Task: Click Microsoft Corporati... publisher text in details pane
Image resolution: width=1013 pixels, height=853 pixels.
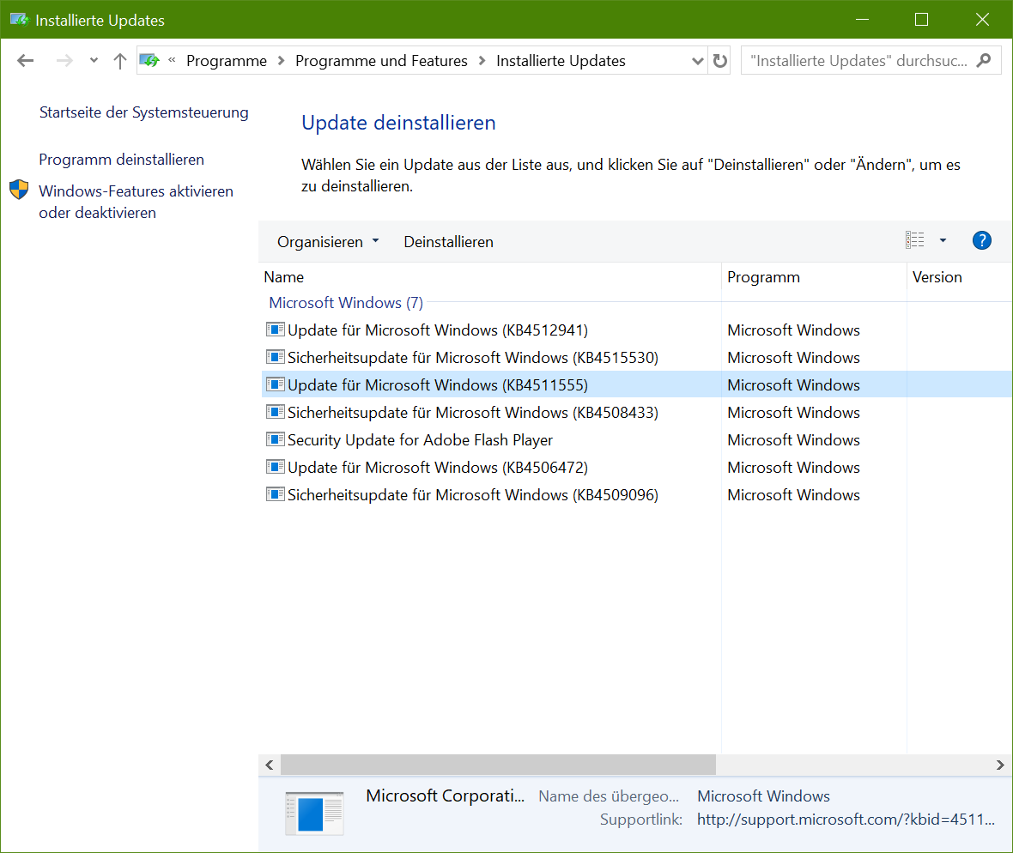Action: (446, 796)
